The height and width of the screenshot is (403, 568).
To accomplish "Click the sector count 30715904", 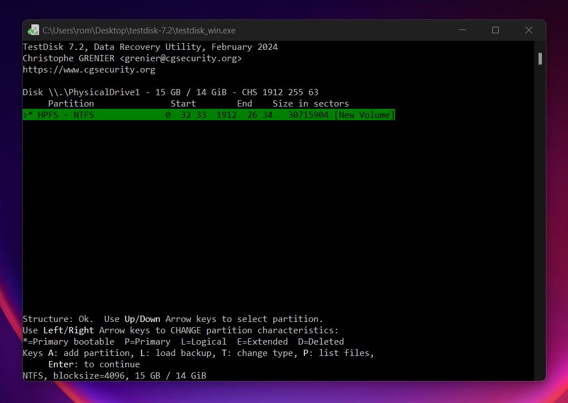I will pos(308,115).
